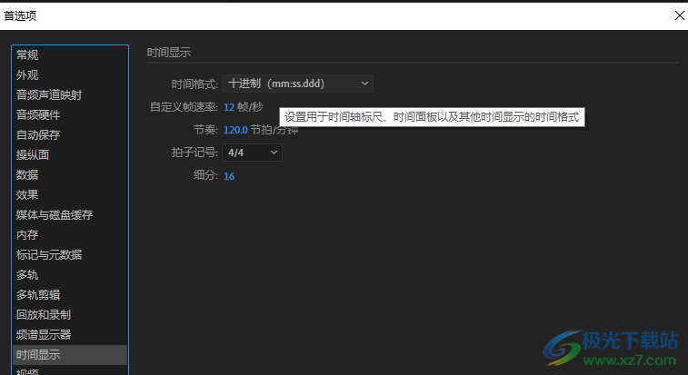Close the 首选项 dialog window

678,15
